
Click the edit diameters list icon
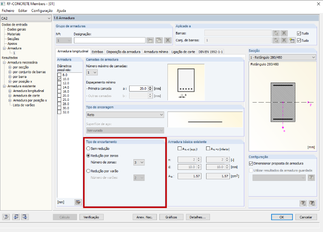(78, 202)
